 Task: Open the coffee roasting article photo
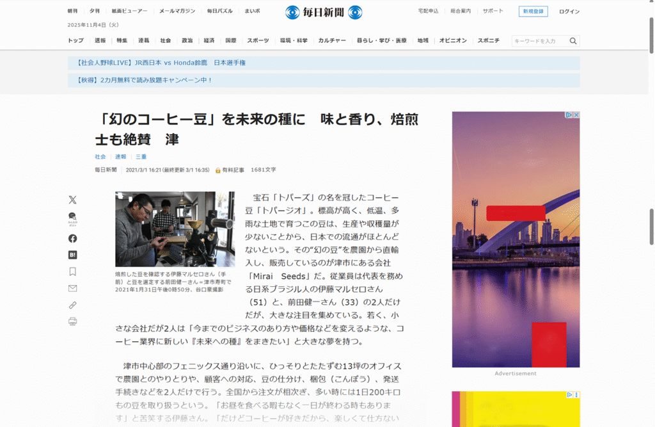pos(175,229)
